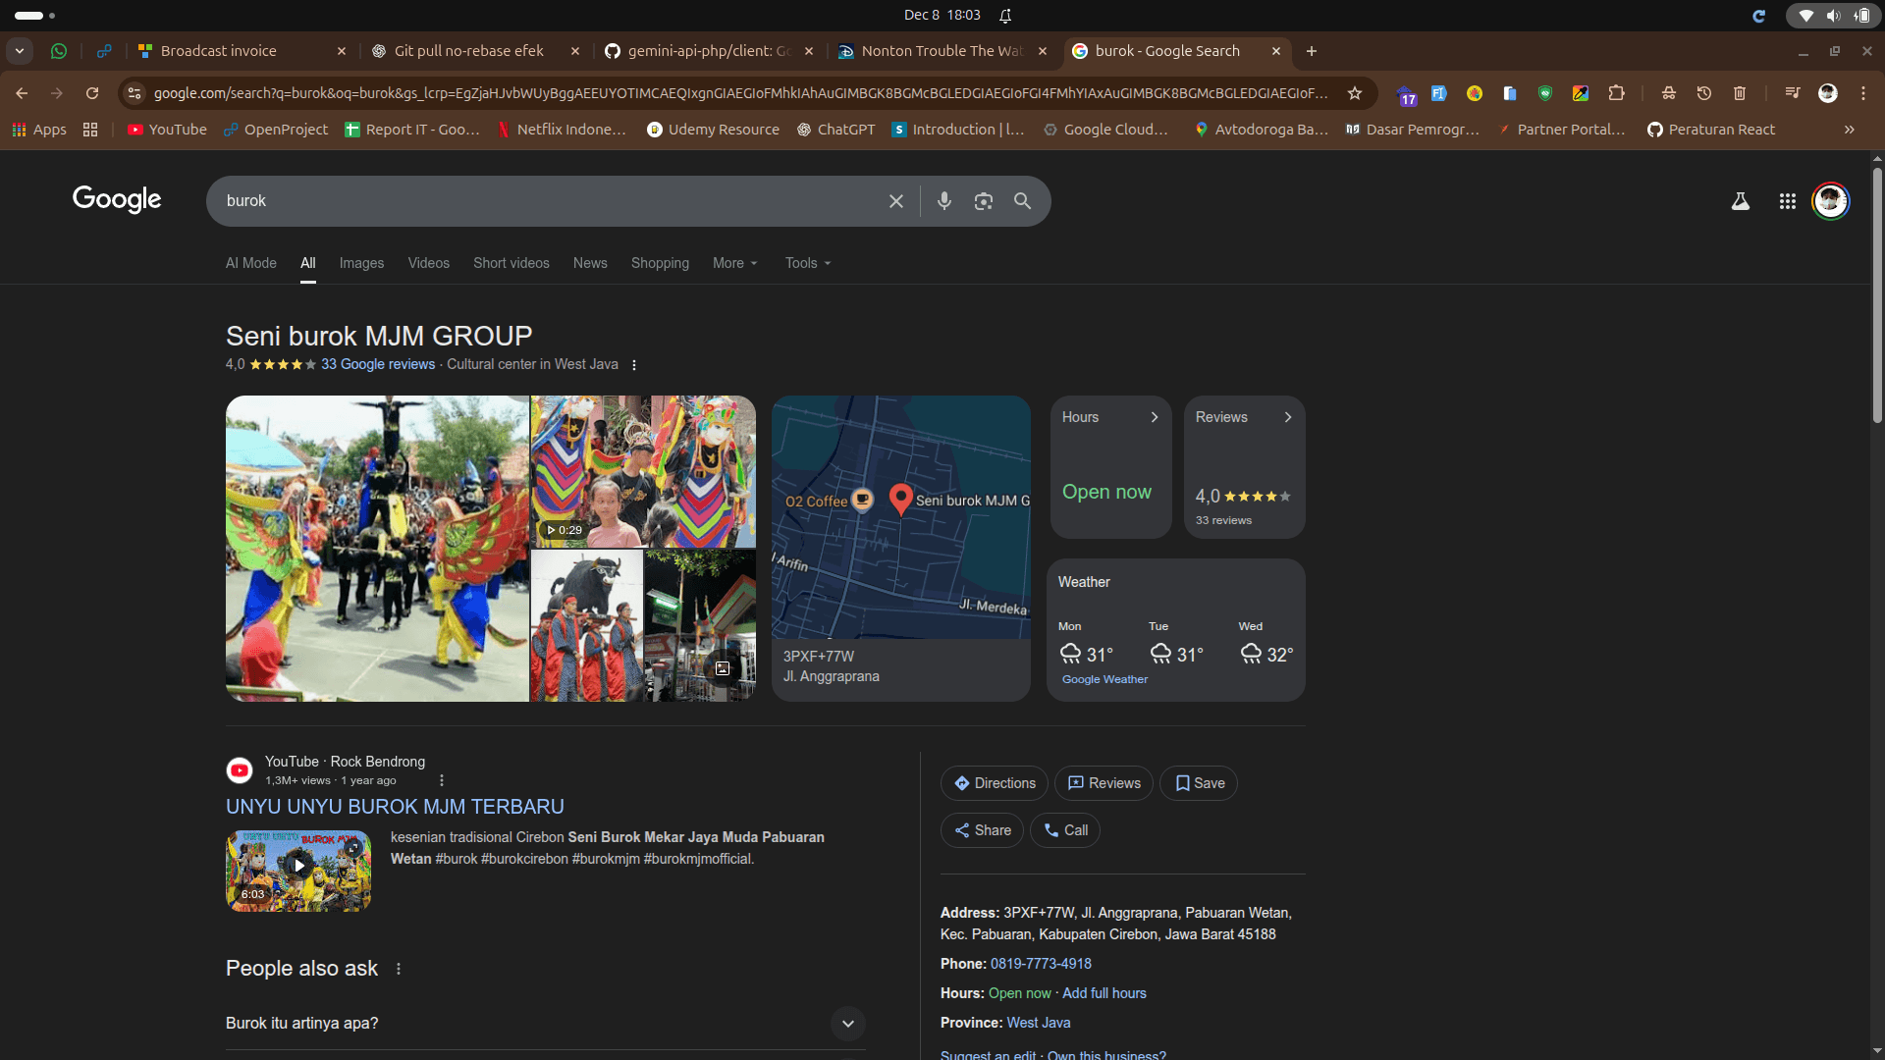Viewport: 1885px width, 1060px height.
Task: Open UNYU UNYU BUROK MJM TERBARU link
Action: pos(395,807)
